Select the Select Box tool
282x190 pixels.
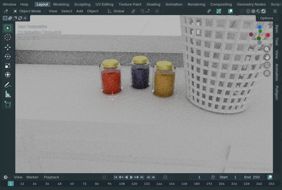8,28
